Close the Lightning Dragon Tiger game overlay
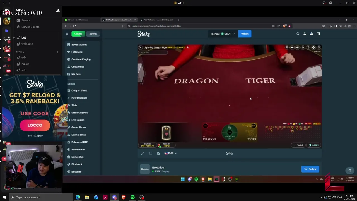This screenshot has height=201, width=357. (140, 47)
